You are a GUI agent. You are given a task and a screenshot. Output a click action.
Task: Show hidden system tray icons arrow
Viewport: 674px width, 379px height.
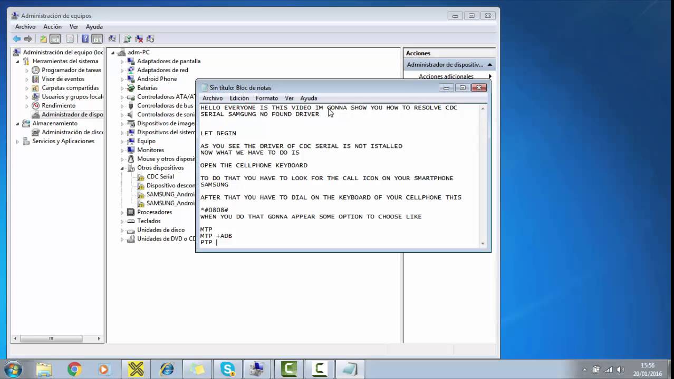pyautogui.click(x=584, y=370)
